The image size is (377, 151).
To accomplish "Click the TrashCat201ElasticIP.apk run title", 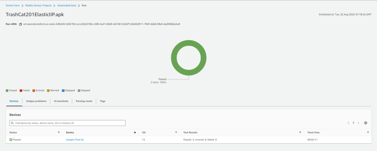I will tap(35, 15).
